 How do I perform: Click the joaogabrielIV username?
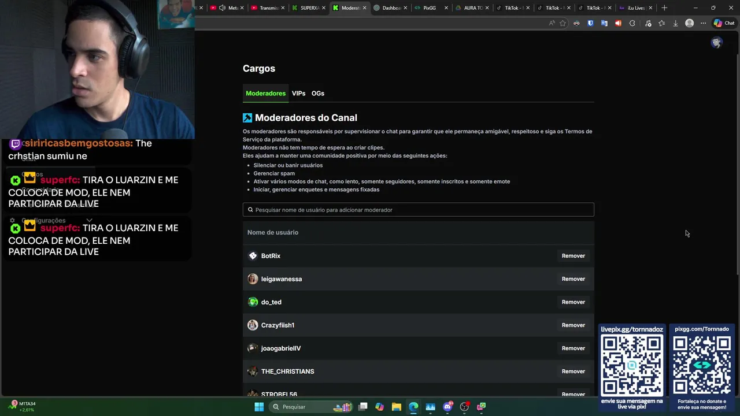281,348
